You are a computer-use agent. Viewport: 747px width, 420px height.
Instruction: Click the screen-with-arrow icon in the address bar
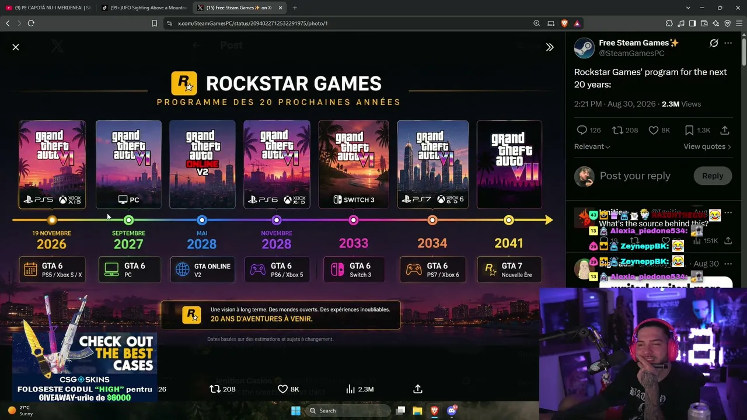tap(551, 23)
